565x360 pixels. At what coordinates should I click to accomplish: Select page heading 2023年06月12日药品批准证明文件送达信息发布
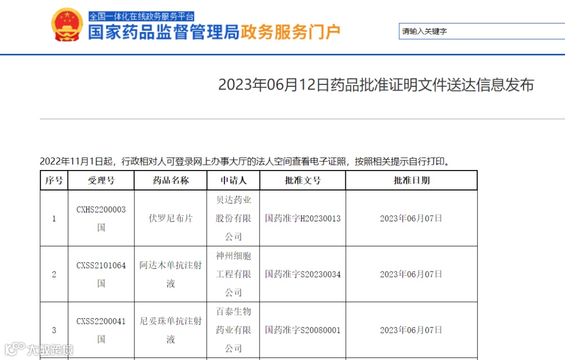[376, 85]
